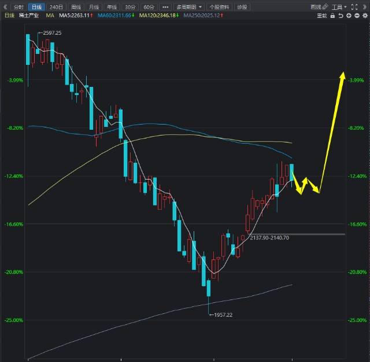Click the right axis -20.80% label
370x362 pixels.
pos(357,272)
